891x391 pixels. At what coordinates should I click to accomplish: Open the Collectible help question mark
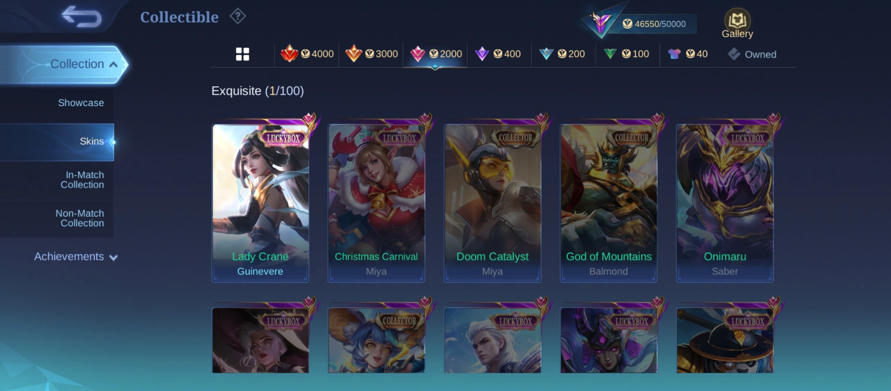[238, 16]
